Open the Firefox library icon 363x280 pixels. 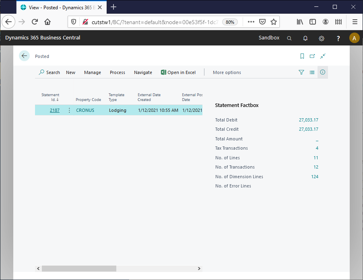[300, 22]
